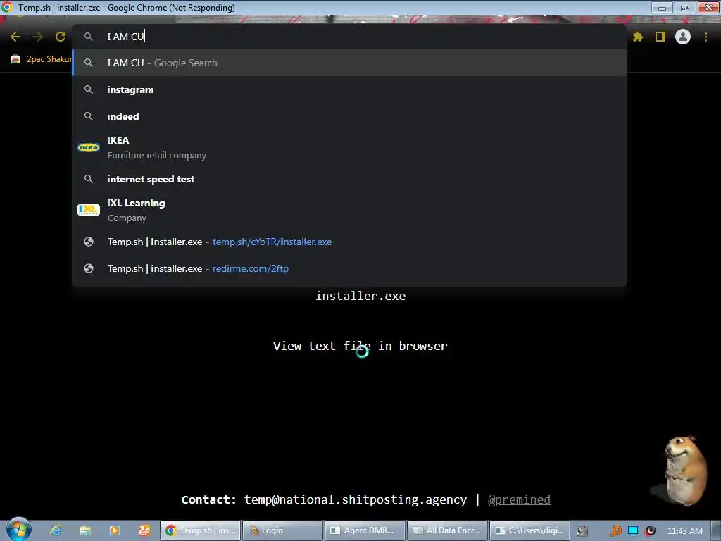Select the 'I AM CU - Google Search' suggestion
Image resolution: width=721 pixels, height=541 pixels.
pos(349,63)
